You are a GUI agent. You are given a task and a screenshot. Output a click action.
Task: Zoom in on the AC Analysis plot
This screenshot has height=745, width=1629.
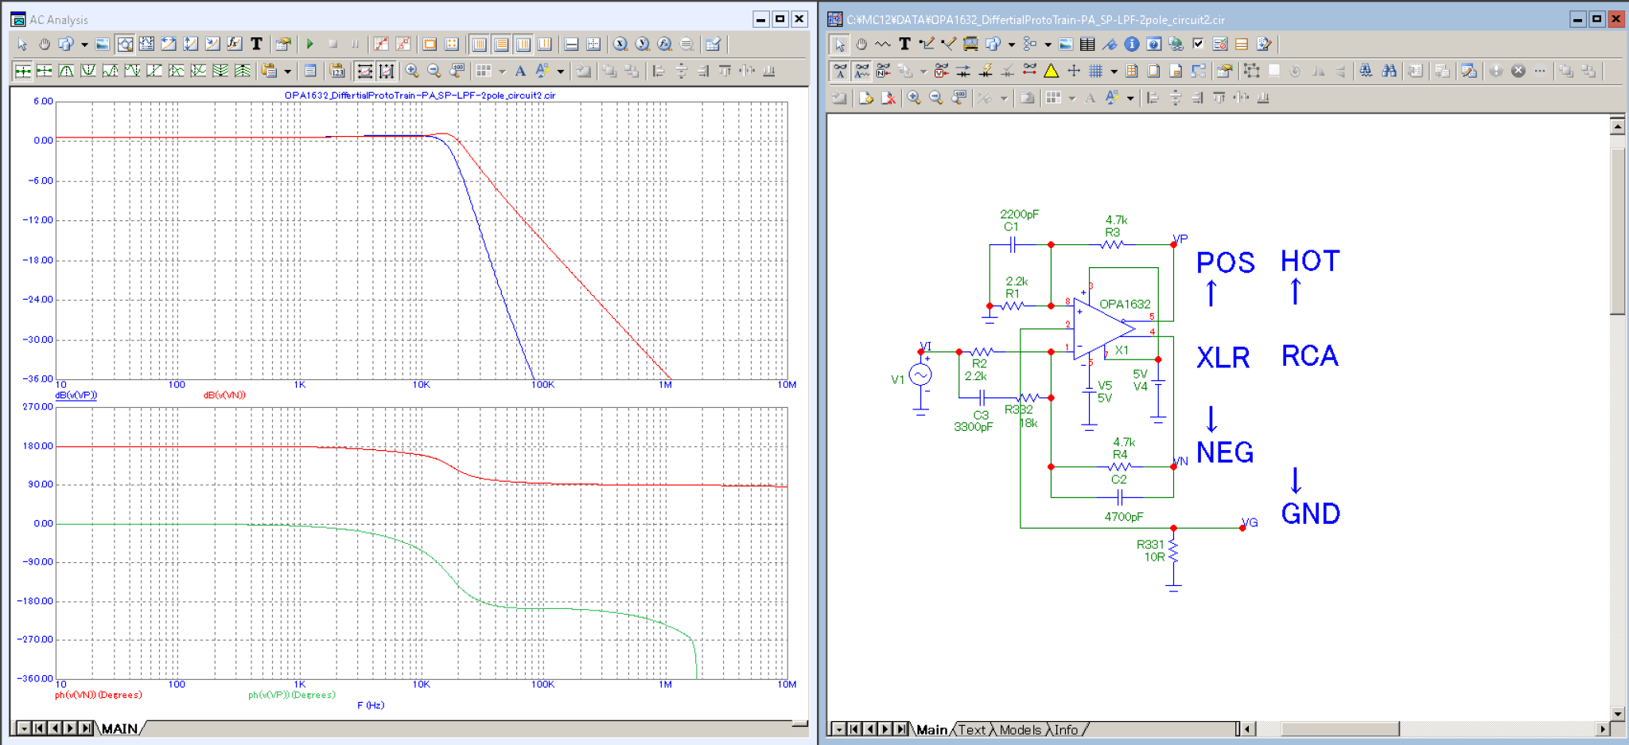pos(412,71)
